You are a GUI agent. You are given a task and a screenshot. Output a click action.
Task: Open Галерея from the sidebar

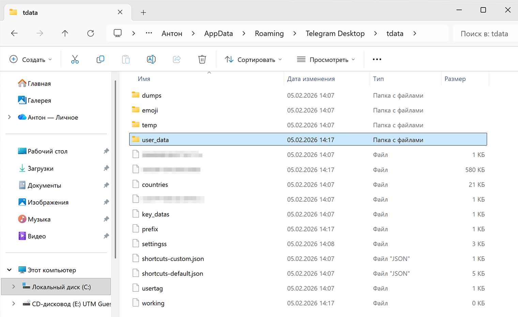pyautogui.click(x=39, y=100)
